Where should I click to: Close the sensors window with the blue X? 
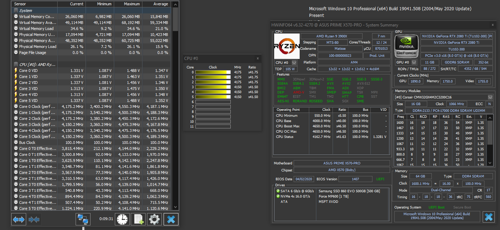[x=171, y=219]
